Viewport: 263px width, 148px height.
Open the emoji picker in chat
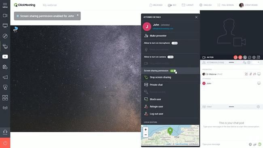pos(250,144)
